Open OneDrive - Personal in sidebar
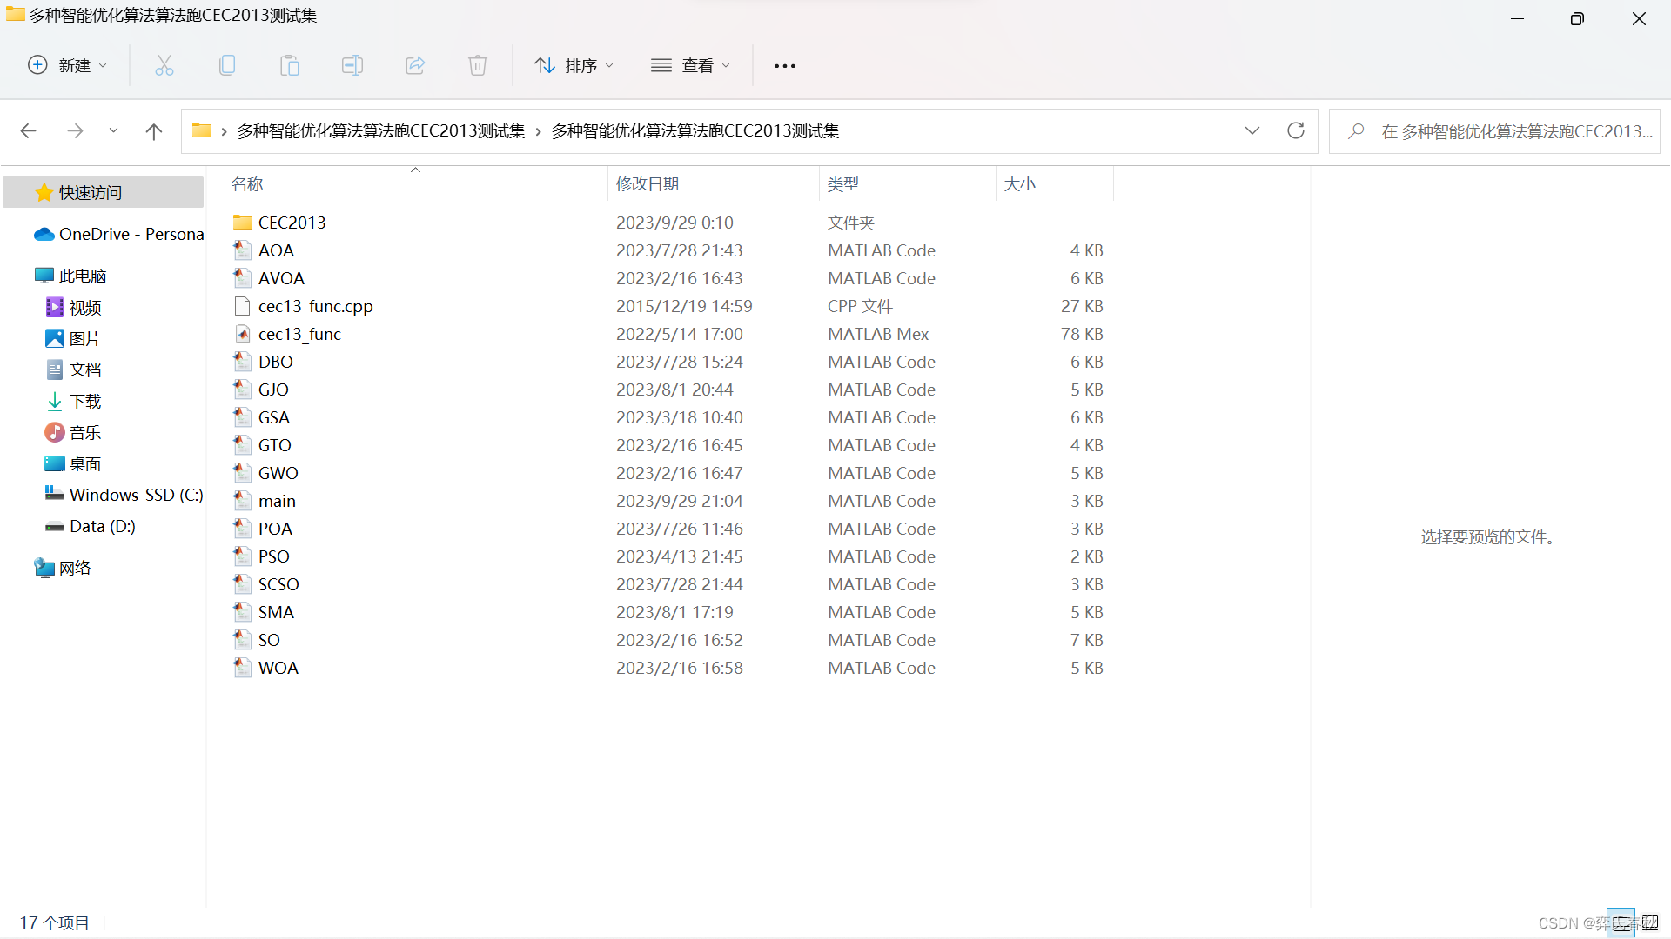This screenshot has width=1671, height=939. [118, 234]
